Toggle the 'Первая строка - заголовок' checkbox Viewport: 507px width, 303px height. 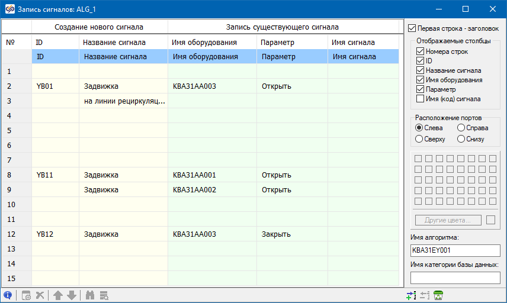(x=412, y=28)
